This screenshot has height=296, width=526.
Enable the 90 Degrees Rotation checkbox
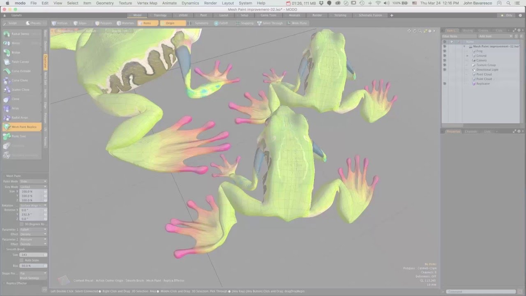pyautogui.click(x=22, y=224)
